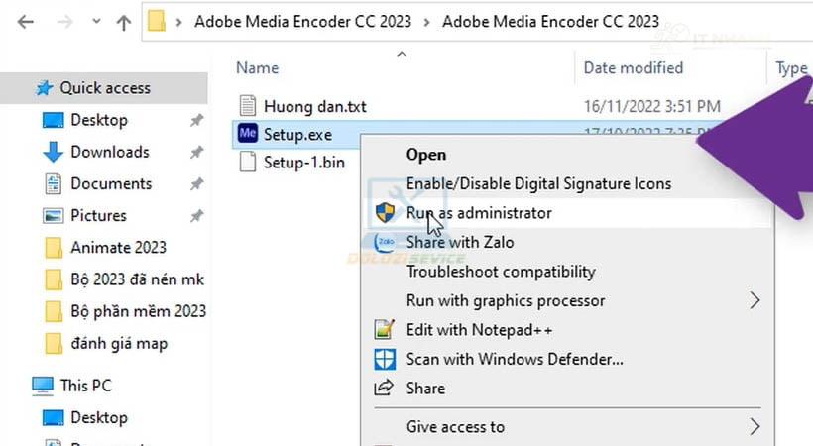Click the Quick access star icon
The image size is (813, 446).
pyautogui.click(x=44, y=88)
